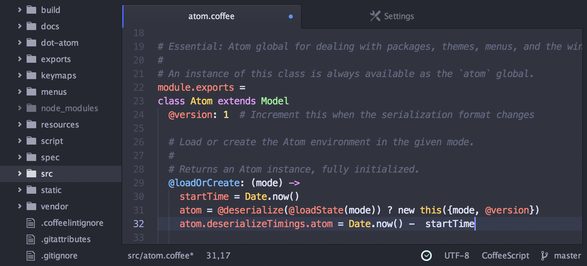Click line number 23 in the gutter
The image size is (587, 266).
[139, 101]
